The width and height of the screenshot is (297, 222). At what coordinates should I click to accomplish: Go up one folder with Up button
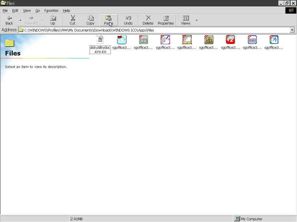click(53, 20)
